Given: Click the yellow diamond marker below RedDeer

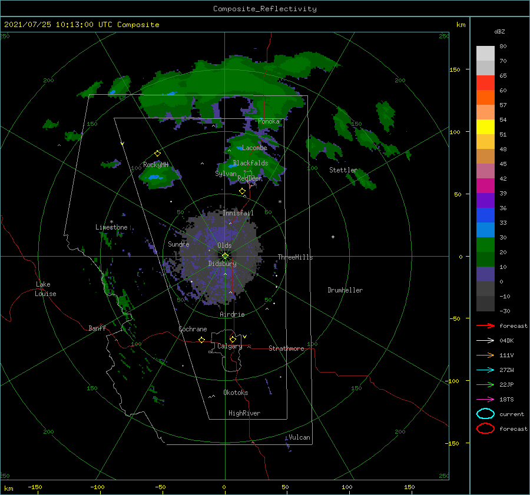Looking at the screenshot, I should 242,191.
